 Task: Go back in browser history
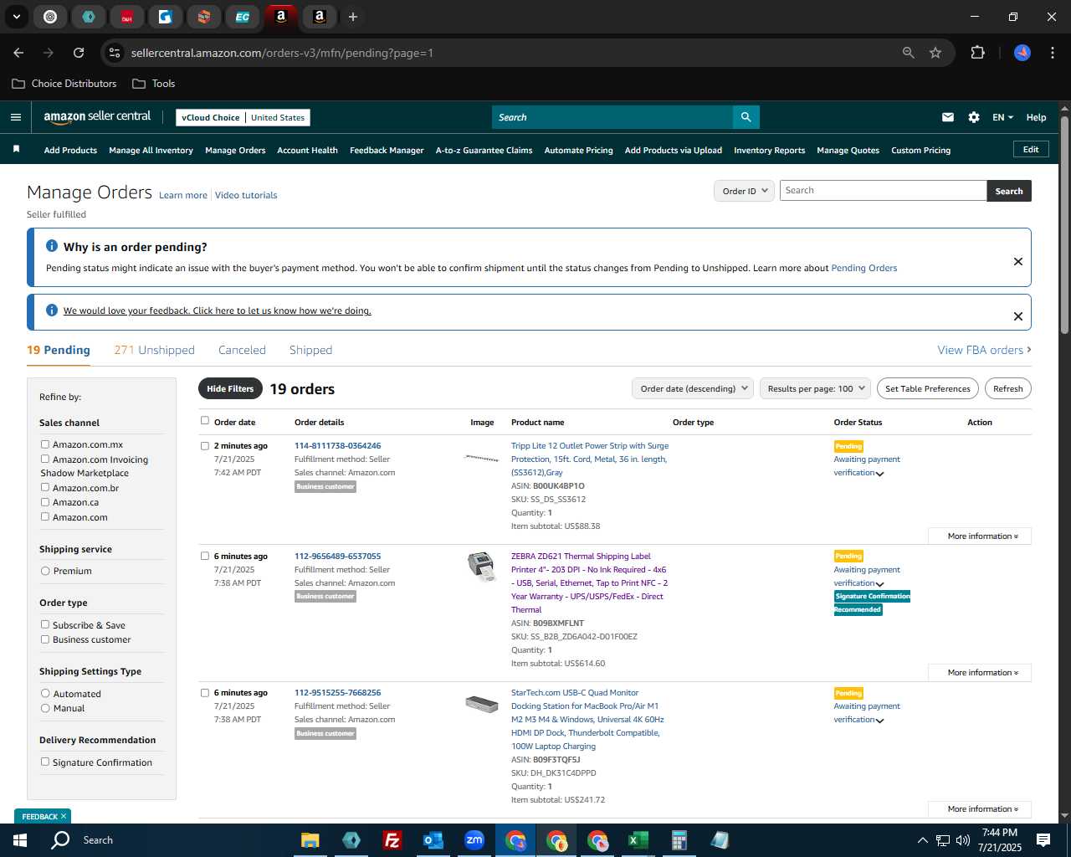pos(18,53)
